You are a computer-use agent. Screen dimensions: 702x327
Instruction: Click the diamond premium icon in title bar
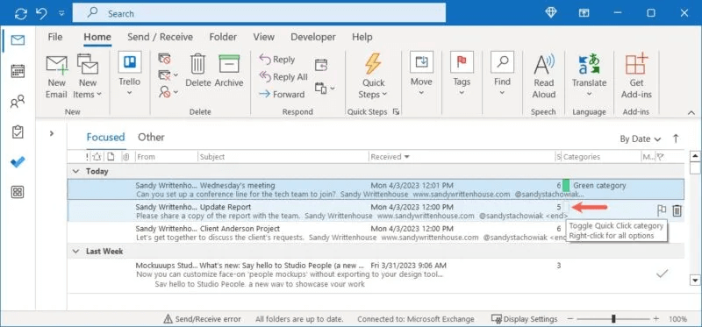(551, 13)
